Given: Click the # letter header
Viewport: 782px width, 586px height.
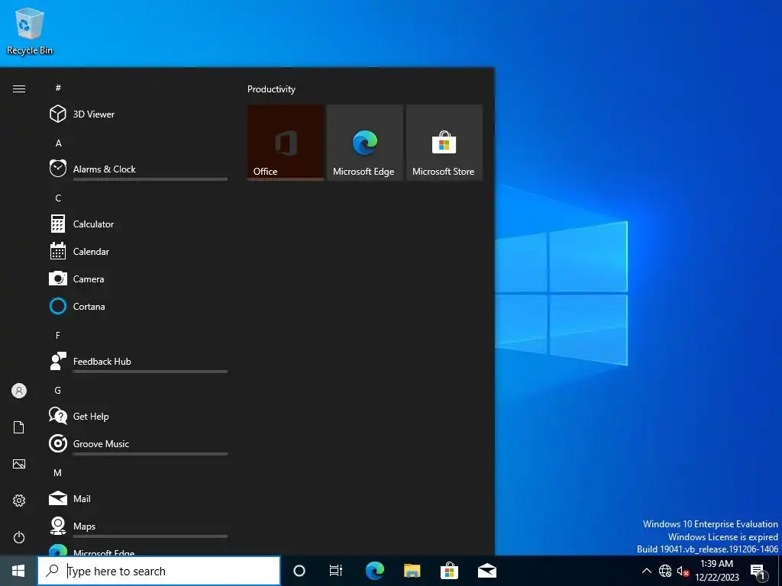Looking at the screenshot, I should [58, 88].
